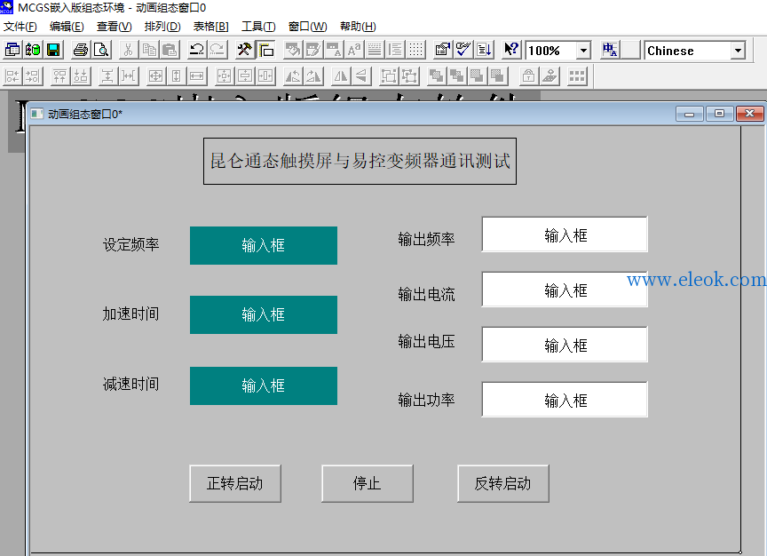The image size is (767, 556).
Task: Open the 查看(V) menu
Action: coord(114,27)
